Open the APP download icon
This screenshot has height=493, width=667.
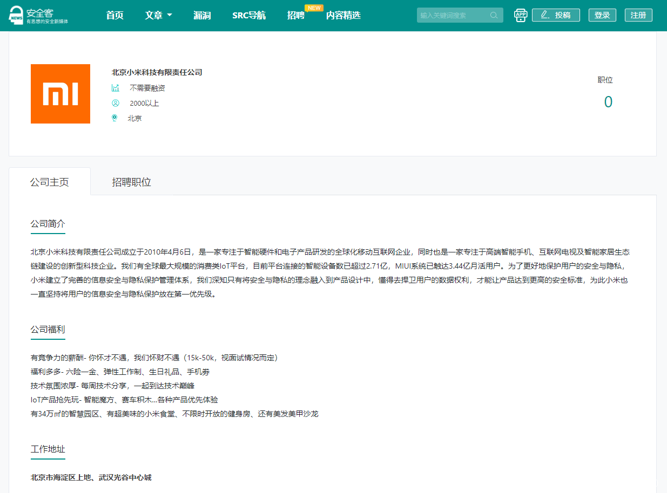[520, 15]
